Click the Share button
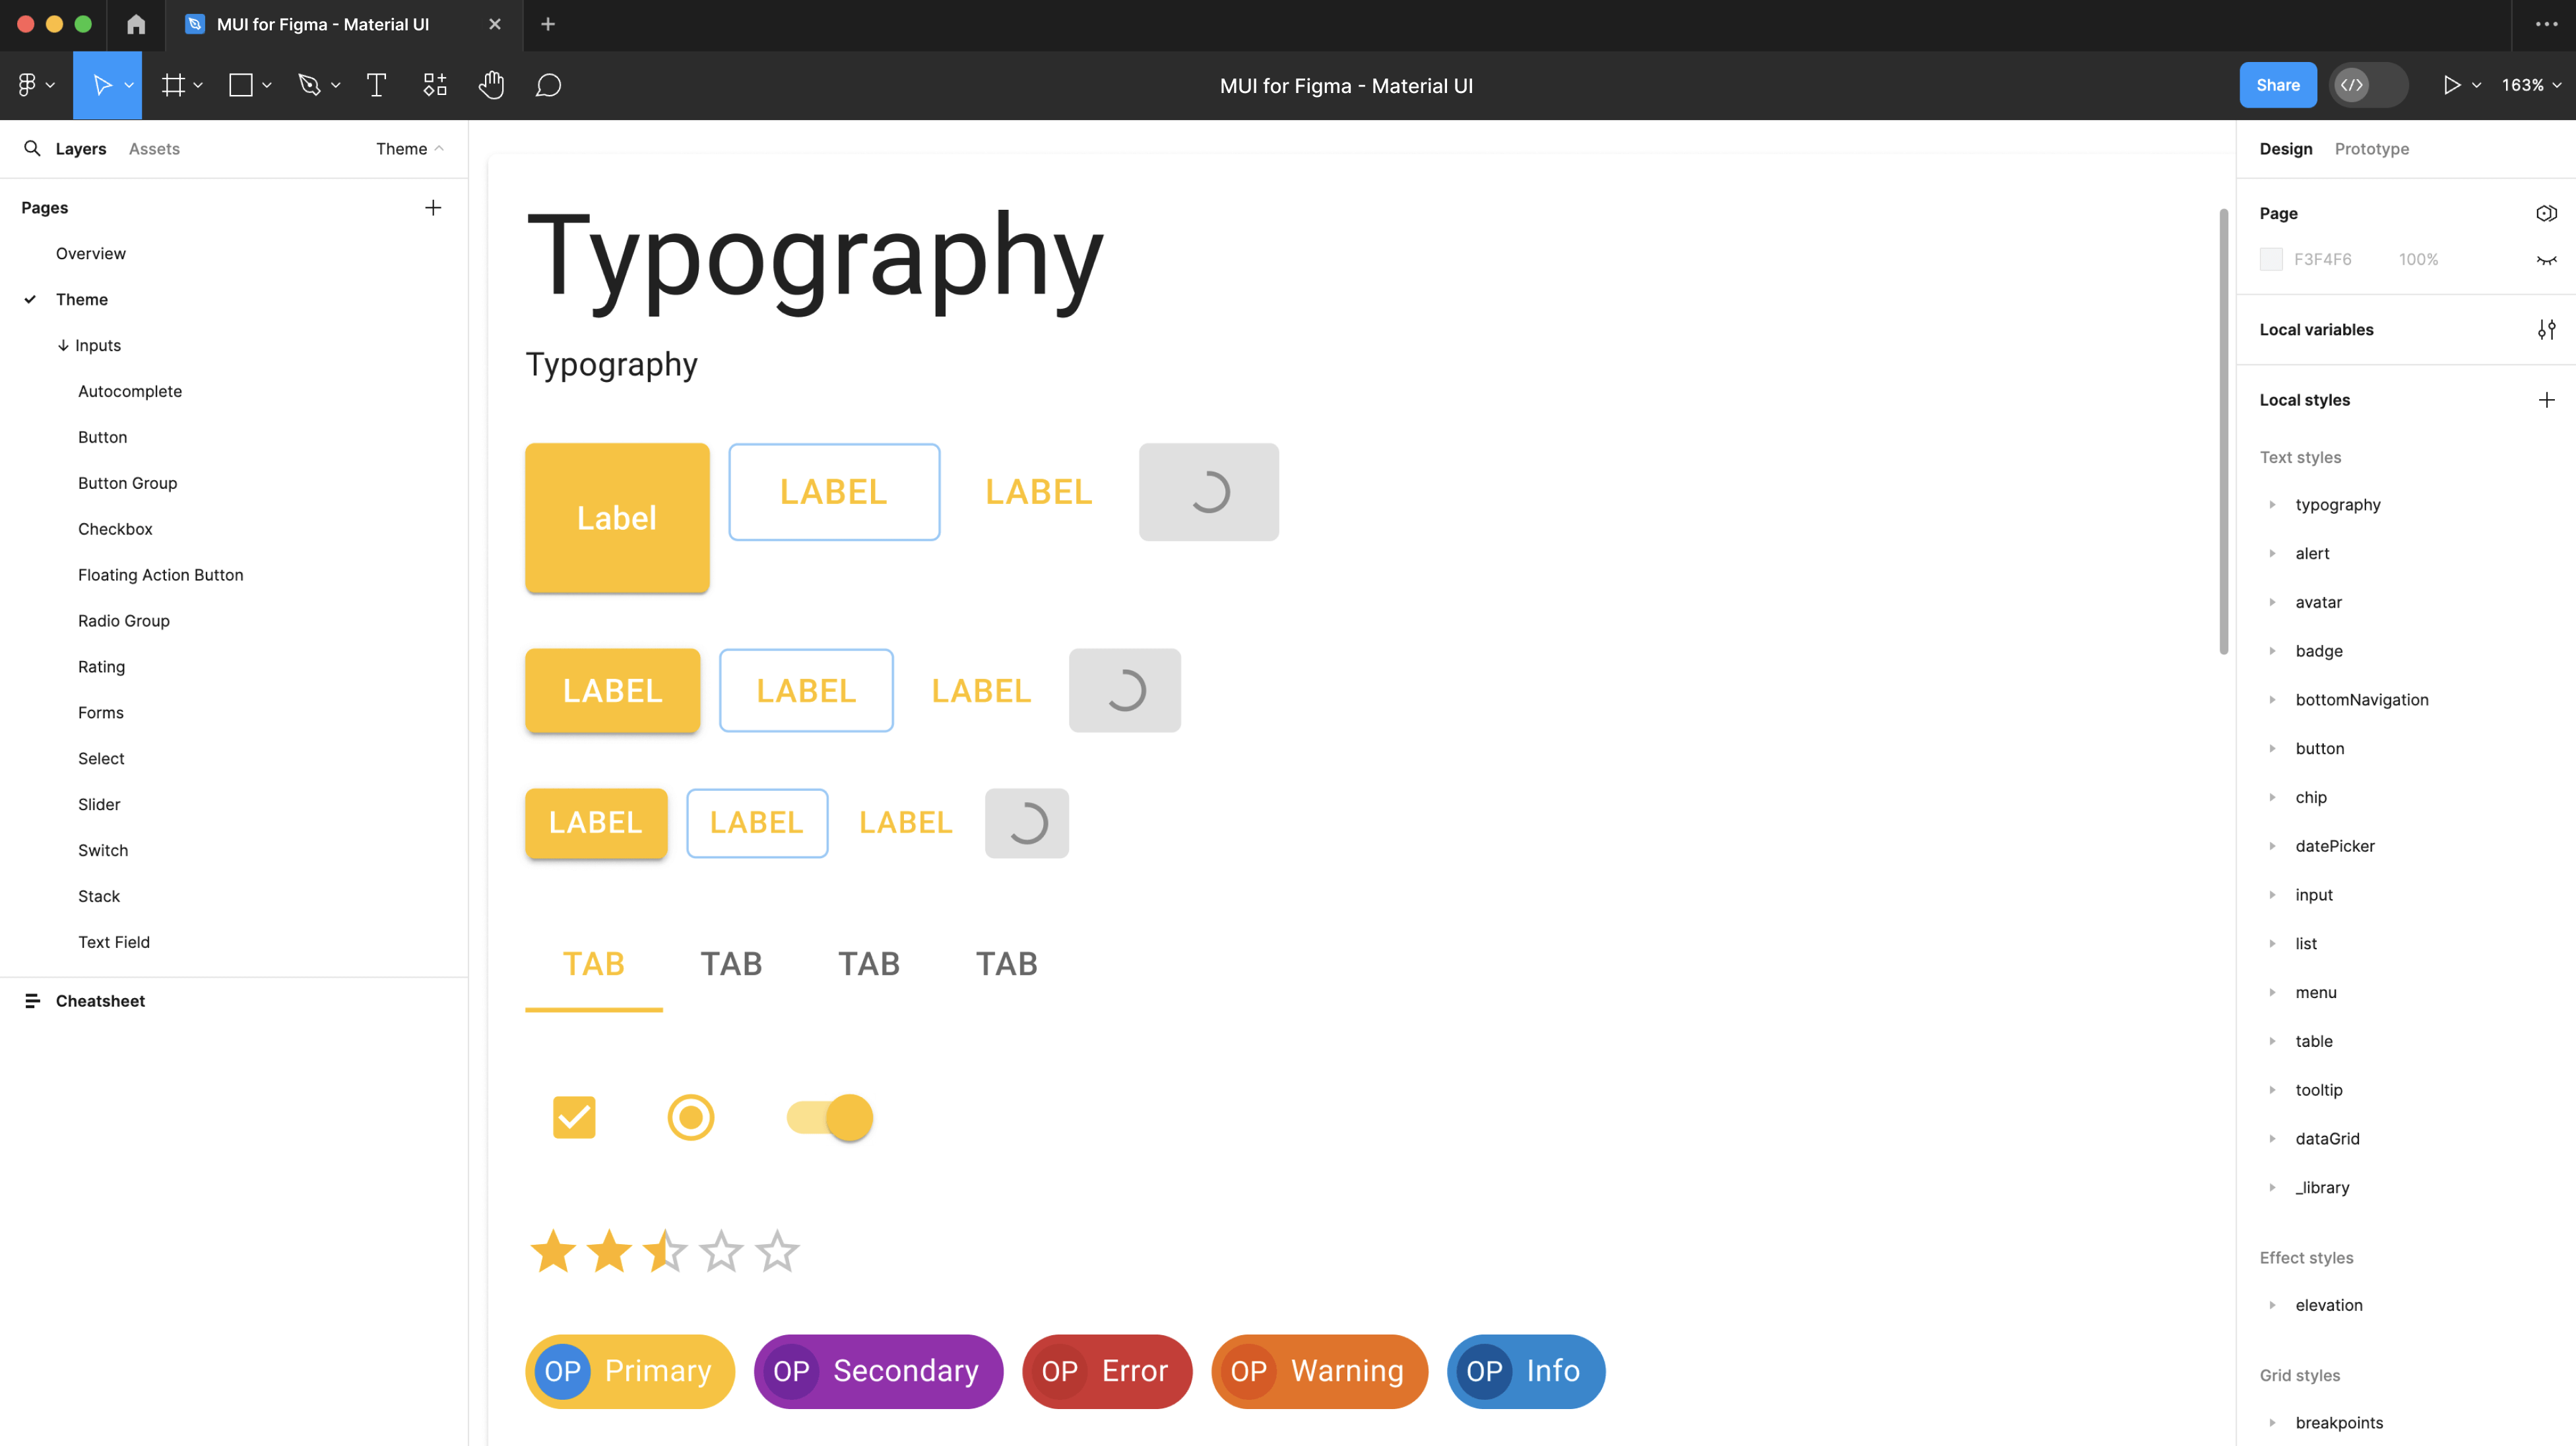Image resolution: width=2576 pixels, height=1446 pixels. pos(2278,85)
